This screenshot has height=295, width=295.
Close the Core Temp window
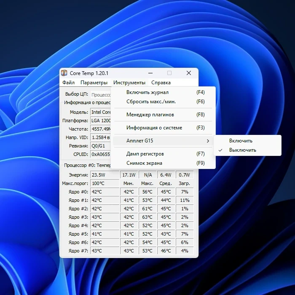pos(189,73)
